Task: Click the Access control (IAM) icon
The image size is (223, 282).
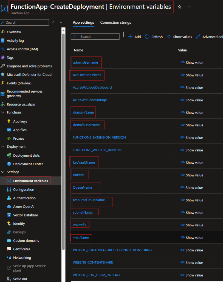Action: tap(3, 49)
